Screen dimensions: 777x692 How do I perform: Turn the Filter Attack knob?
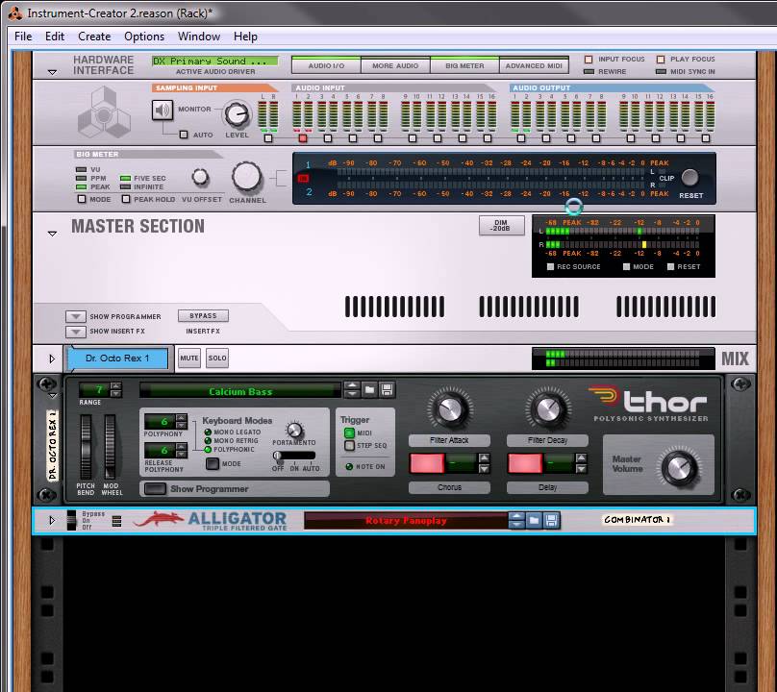[x=450, y=408]
